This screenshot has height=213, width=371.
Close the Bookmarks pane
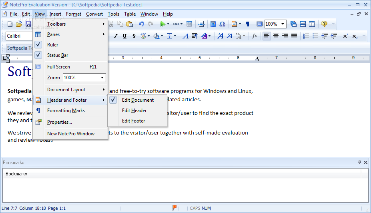(365, 163)
